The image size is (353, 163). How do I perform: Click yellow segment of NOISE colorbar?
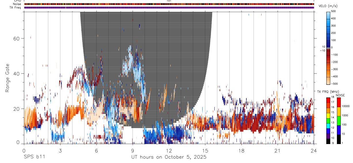click(339, 112)
